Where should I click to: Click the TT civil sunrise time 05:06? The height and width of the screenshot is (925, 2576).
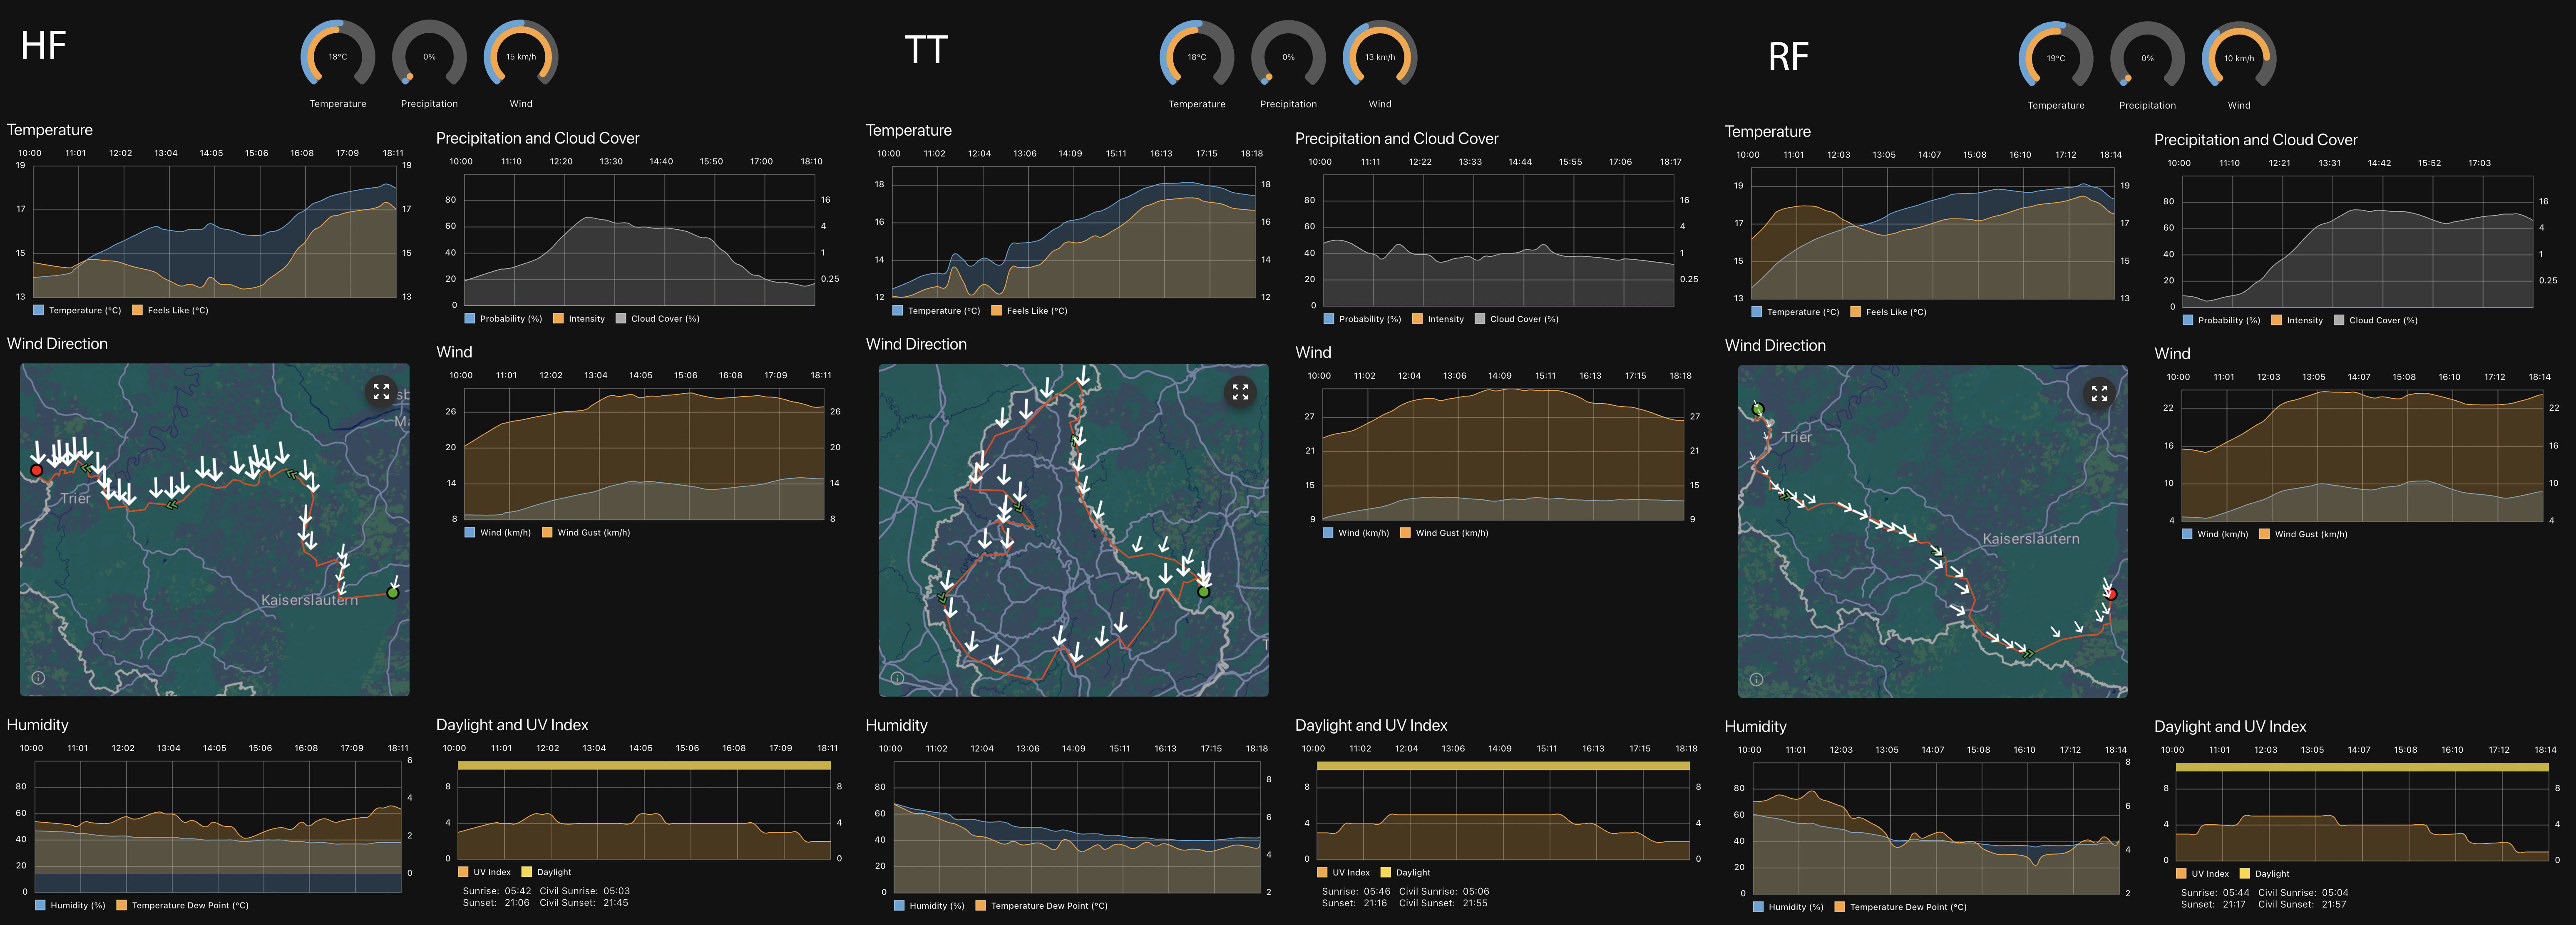click(x=1476, y=891)
